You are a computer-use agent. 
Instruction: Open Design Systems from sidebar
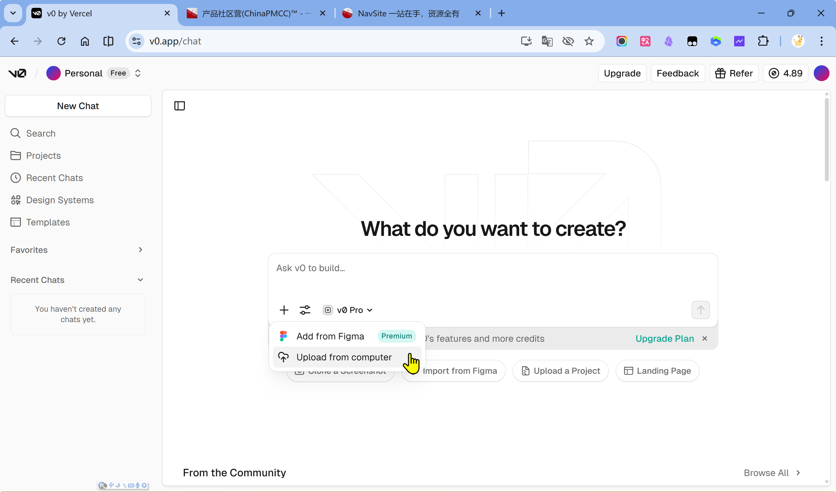coord(60,200)
